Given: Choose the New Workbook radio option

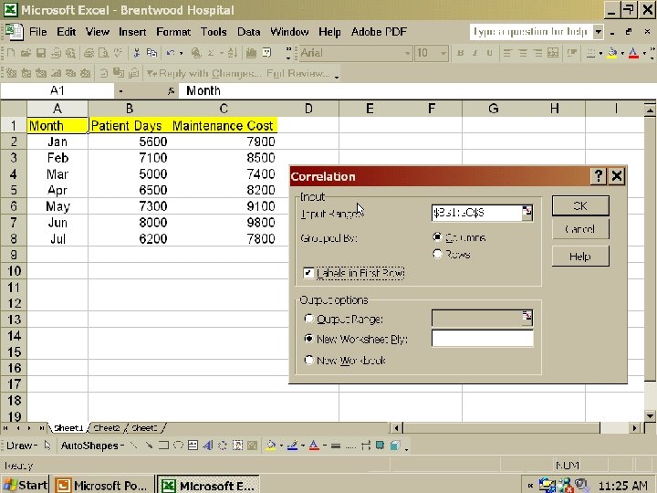Looking at the screenshot, I should point(308,360).
